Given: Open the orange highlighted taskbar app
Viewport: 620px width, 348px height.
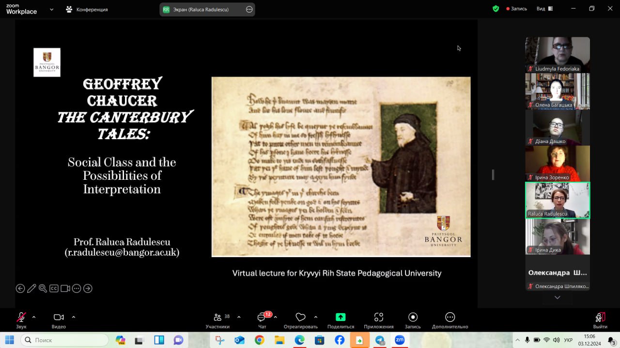Looking at the screenshot, I should click(x=359, y=340).
